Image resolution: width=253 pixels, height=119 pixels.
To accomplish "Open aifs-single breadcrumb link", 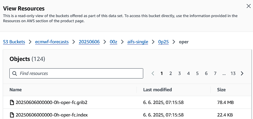I will point(138,42).
